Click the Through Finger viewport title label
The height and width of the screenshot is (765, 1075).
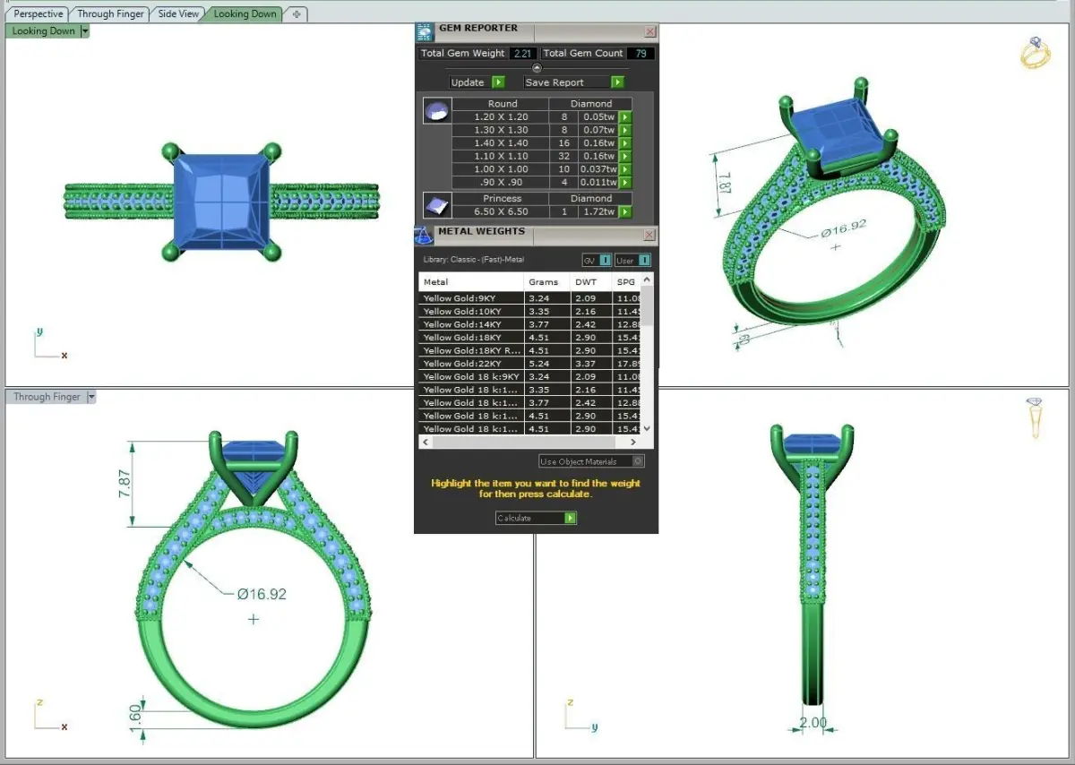47,397
